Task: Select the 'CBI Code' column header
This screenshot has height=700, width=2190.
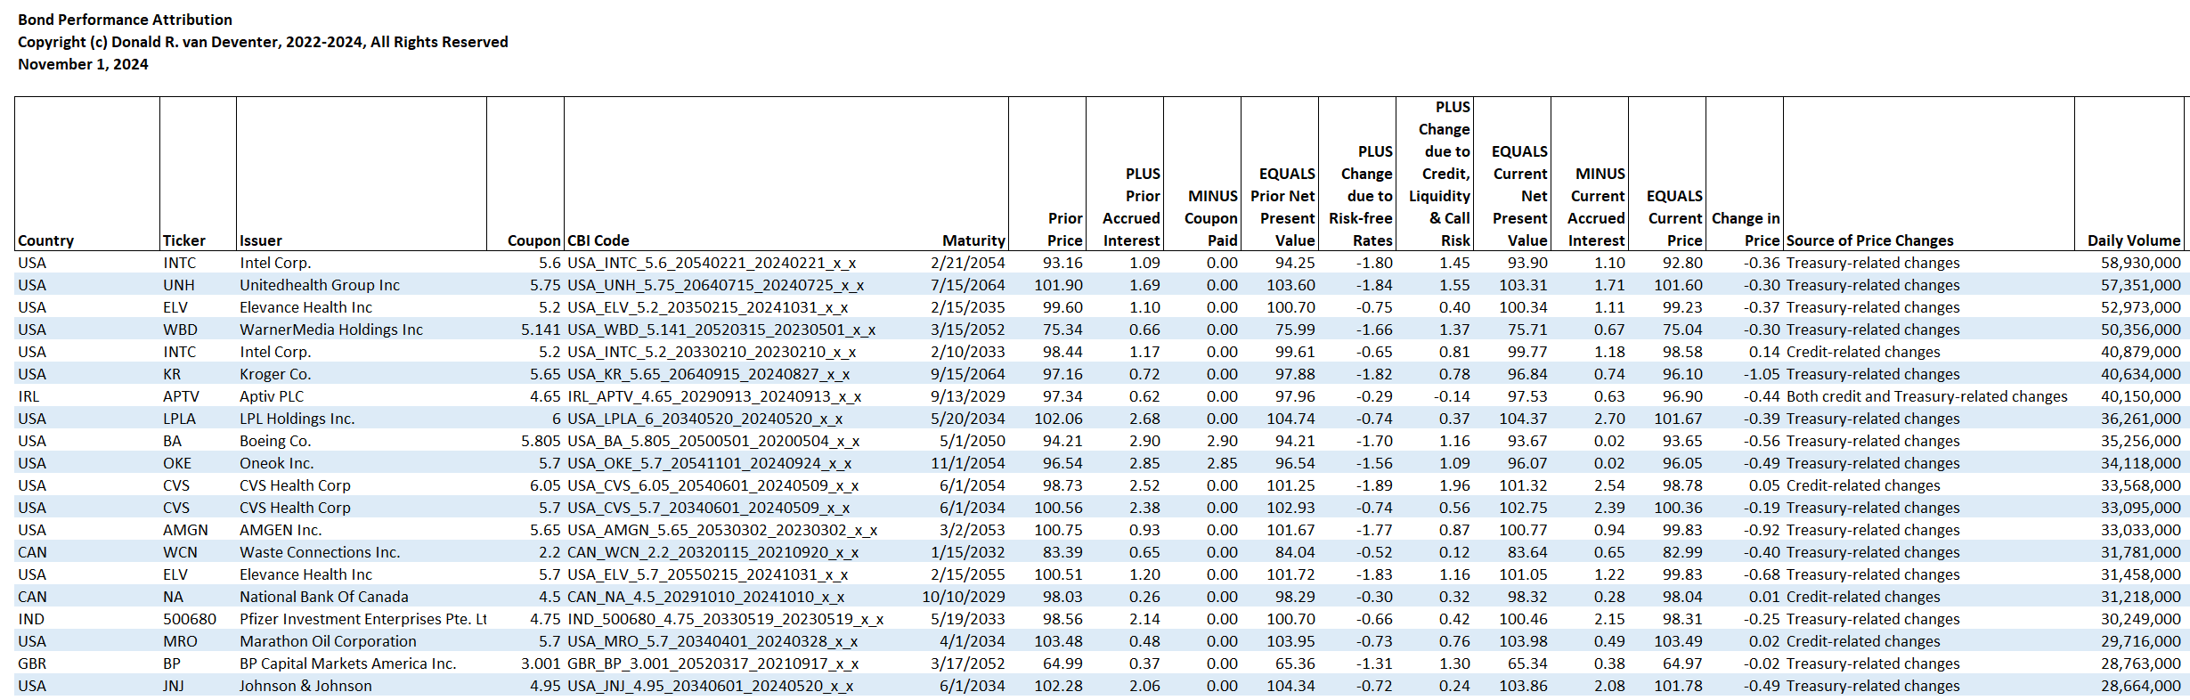Action: pos(598,240)
